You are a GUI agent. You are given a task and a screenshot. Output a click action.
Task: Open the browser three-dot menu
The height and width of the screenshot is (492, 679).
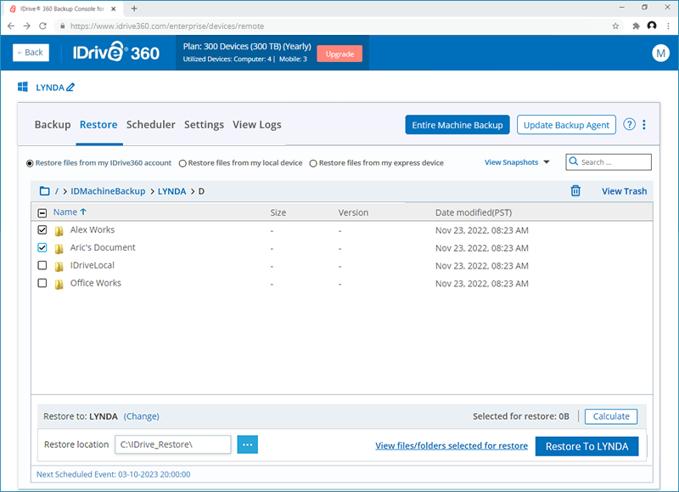[668, 26]
